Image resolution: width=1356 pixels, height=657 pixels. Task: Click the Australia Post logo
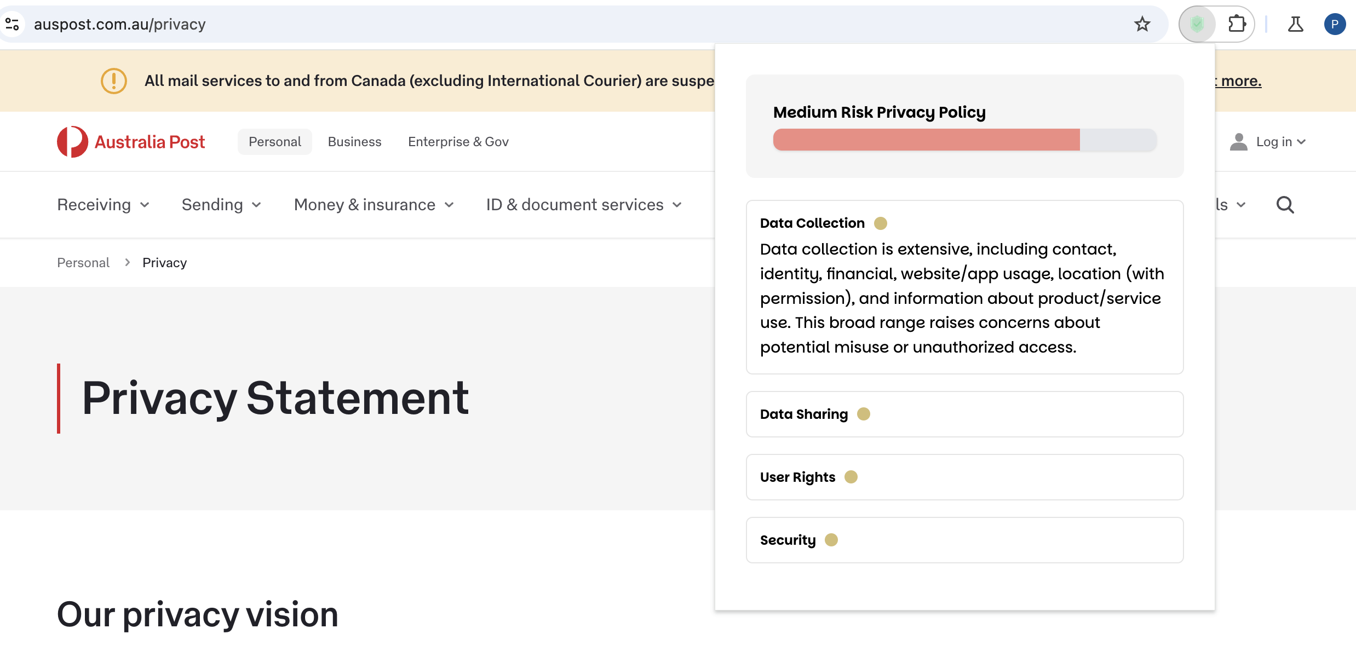131,142
